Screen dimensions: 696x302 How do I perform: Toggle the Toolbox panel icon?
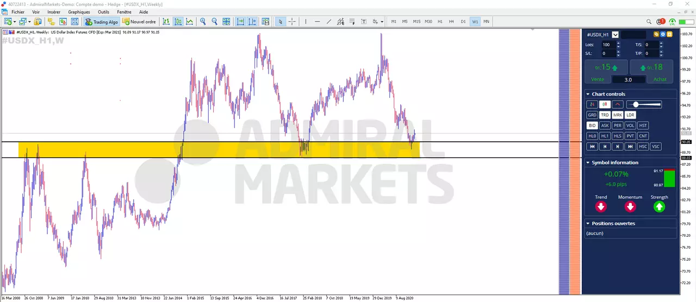(x=63, y=22)
